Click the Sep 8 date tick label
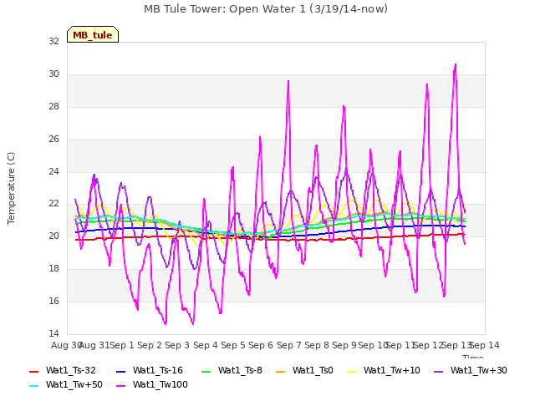Image resolution: width=535 pixels, height=401 pixels. (x=317, y=345)
